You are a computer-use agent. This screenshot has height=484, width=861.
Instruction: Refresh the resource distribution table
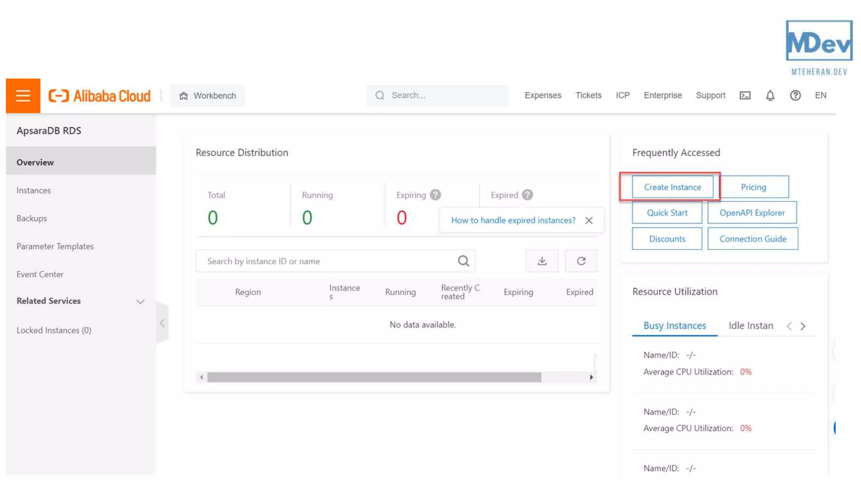[x=581, y=261]
